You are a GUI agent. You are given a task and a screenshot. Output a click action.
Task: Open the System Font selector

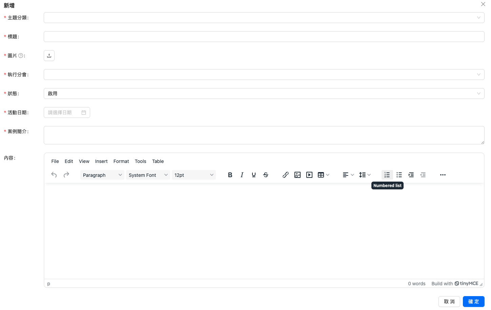[148, 175]
